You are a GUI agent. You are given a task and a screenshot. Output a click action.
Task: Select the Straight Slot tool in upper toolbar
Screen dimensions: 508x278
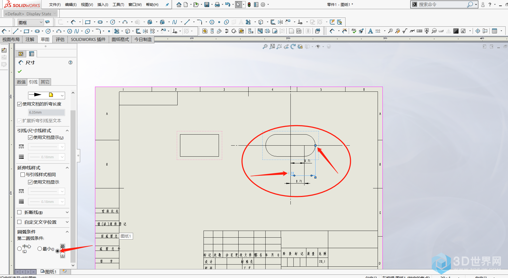(x=100, y=22)
